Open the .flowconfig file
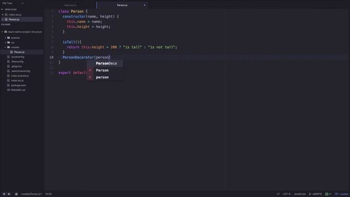Image resolution: width=350 pixels, height=197 pixels. coord(17,62)
